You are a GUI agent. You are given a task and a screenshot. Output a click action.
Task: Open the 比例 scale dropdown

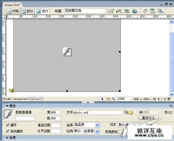[x=87, y=131]
